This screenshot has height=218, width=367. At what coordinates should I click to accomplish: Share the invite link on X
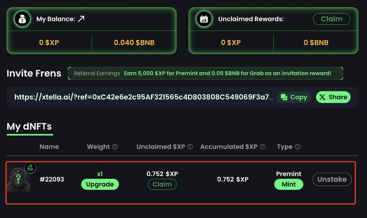pos(333,97)
